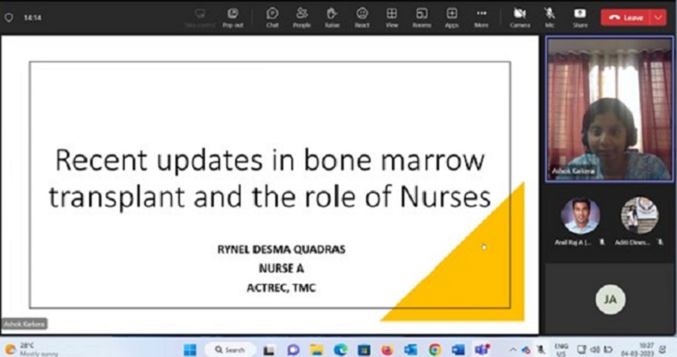Click the Share content icon

click(x=580, y=16)
